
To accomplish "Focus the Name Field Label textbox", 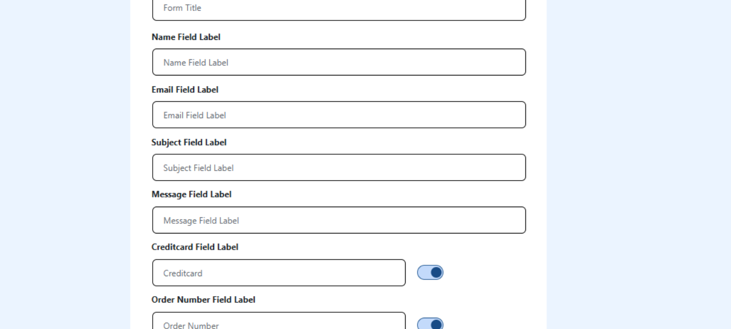I will pos(339,63).
